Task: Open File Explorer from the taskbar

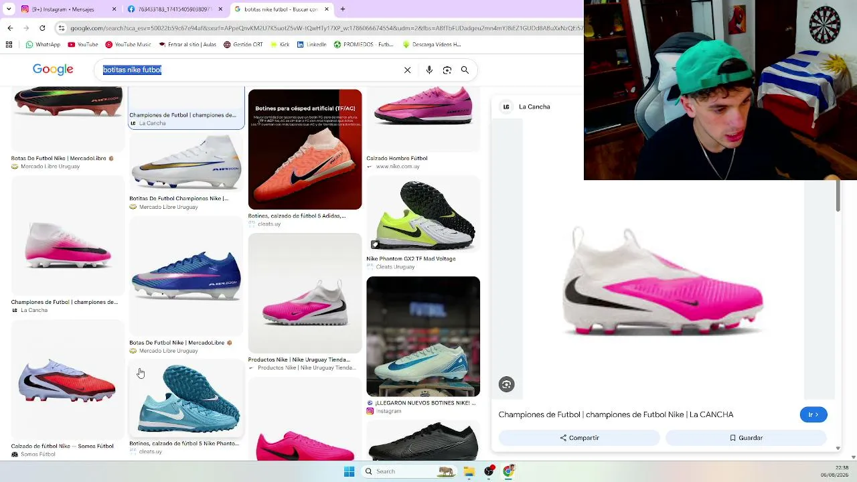Action: pyautogui.click(x=469, y=471)
